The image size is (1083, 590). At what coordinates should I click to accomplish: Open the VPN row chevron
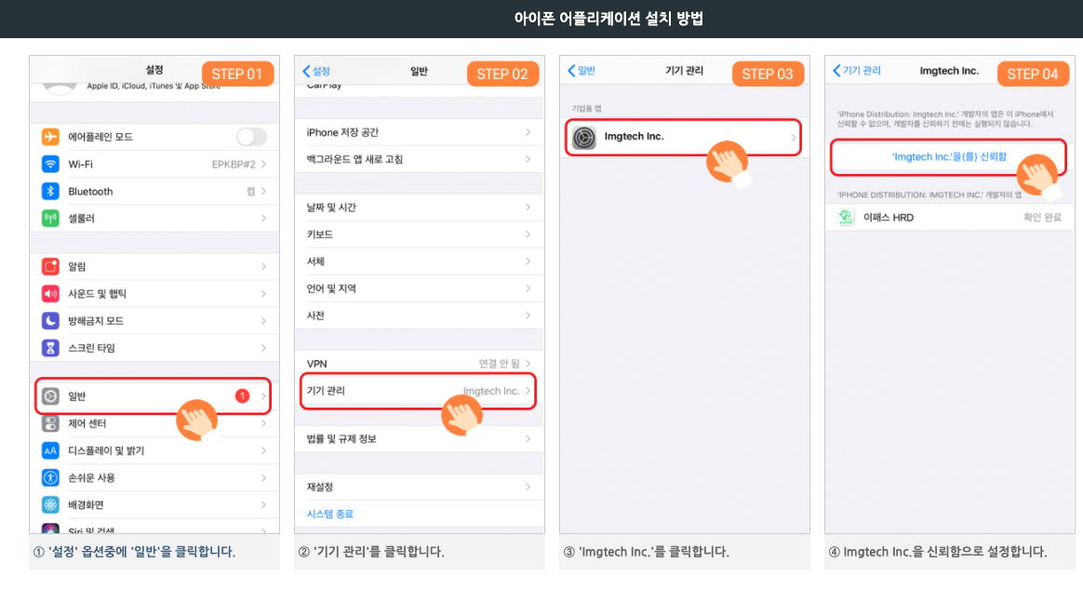[528, 364]
